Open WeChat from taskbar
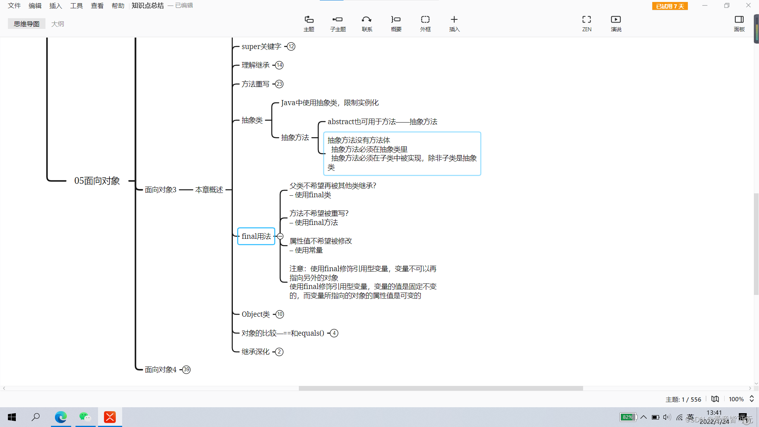The height and width of the screenshot is (427, 759). [85, 417]
